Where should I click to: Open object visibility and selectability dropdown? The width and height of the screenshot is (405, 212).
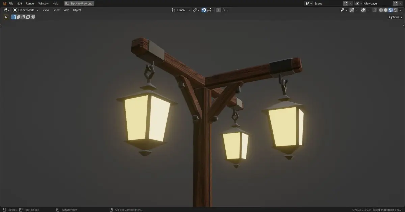click(x=344, y=10)
